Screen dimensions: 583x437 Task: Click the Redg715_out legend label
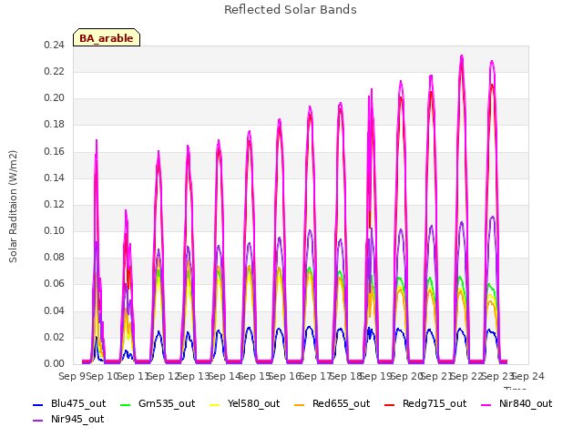tap(435, 403)
